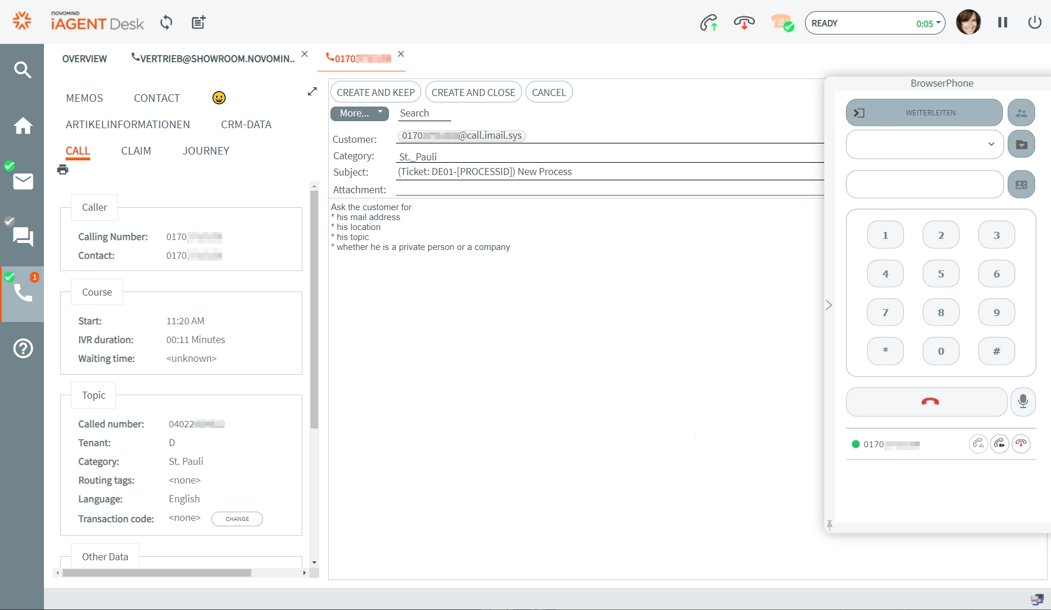Click the smiley face mood icon

(x=219, y=98)
